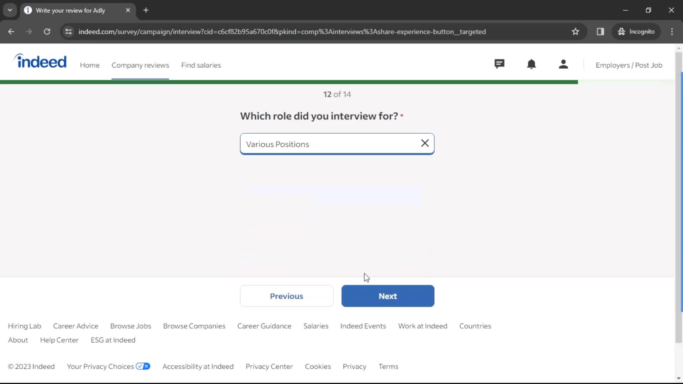The width and height of the screenshot is (683, 384).
Task: Click the Next button to proceed
Action: 387,296
